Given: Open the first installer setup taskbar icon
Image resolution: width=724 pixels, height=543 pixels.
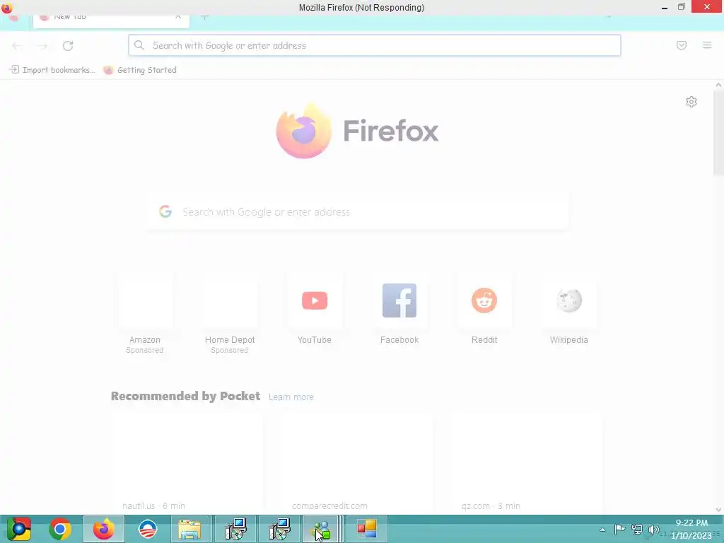Looking at the screenshot, I should click(x=236, y=529).
